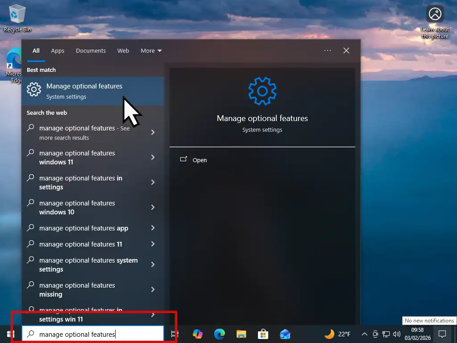Open the network icon in the system tray

[386, 334]
